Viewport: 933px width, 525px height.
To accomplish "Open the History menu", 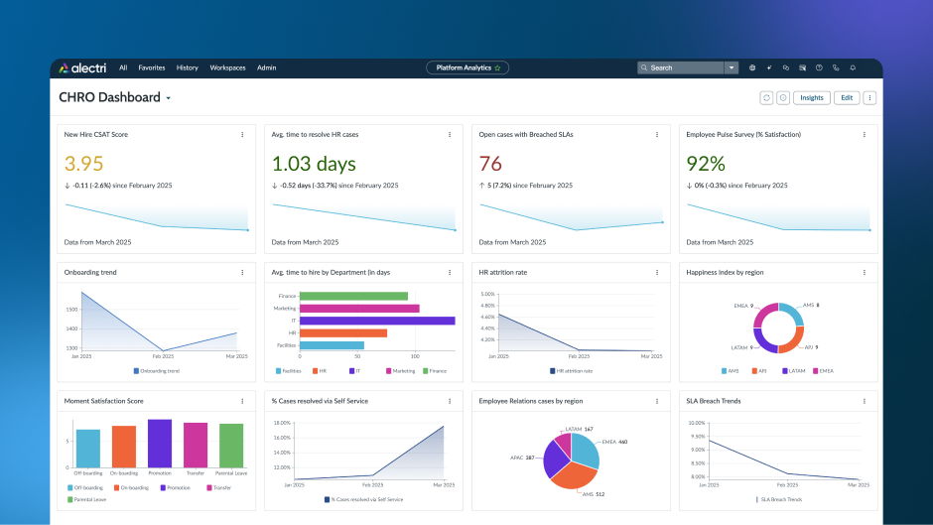I will coord(187,67).
